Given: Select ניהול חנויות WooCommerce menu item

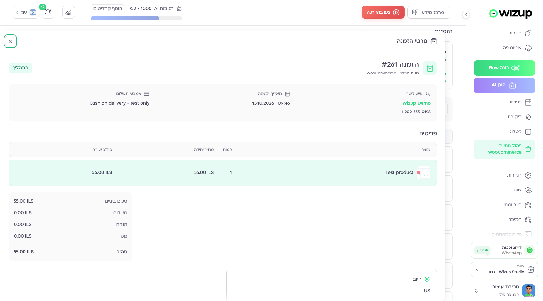Looking at the screenshot, I should coord(504,149).
